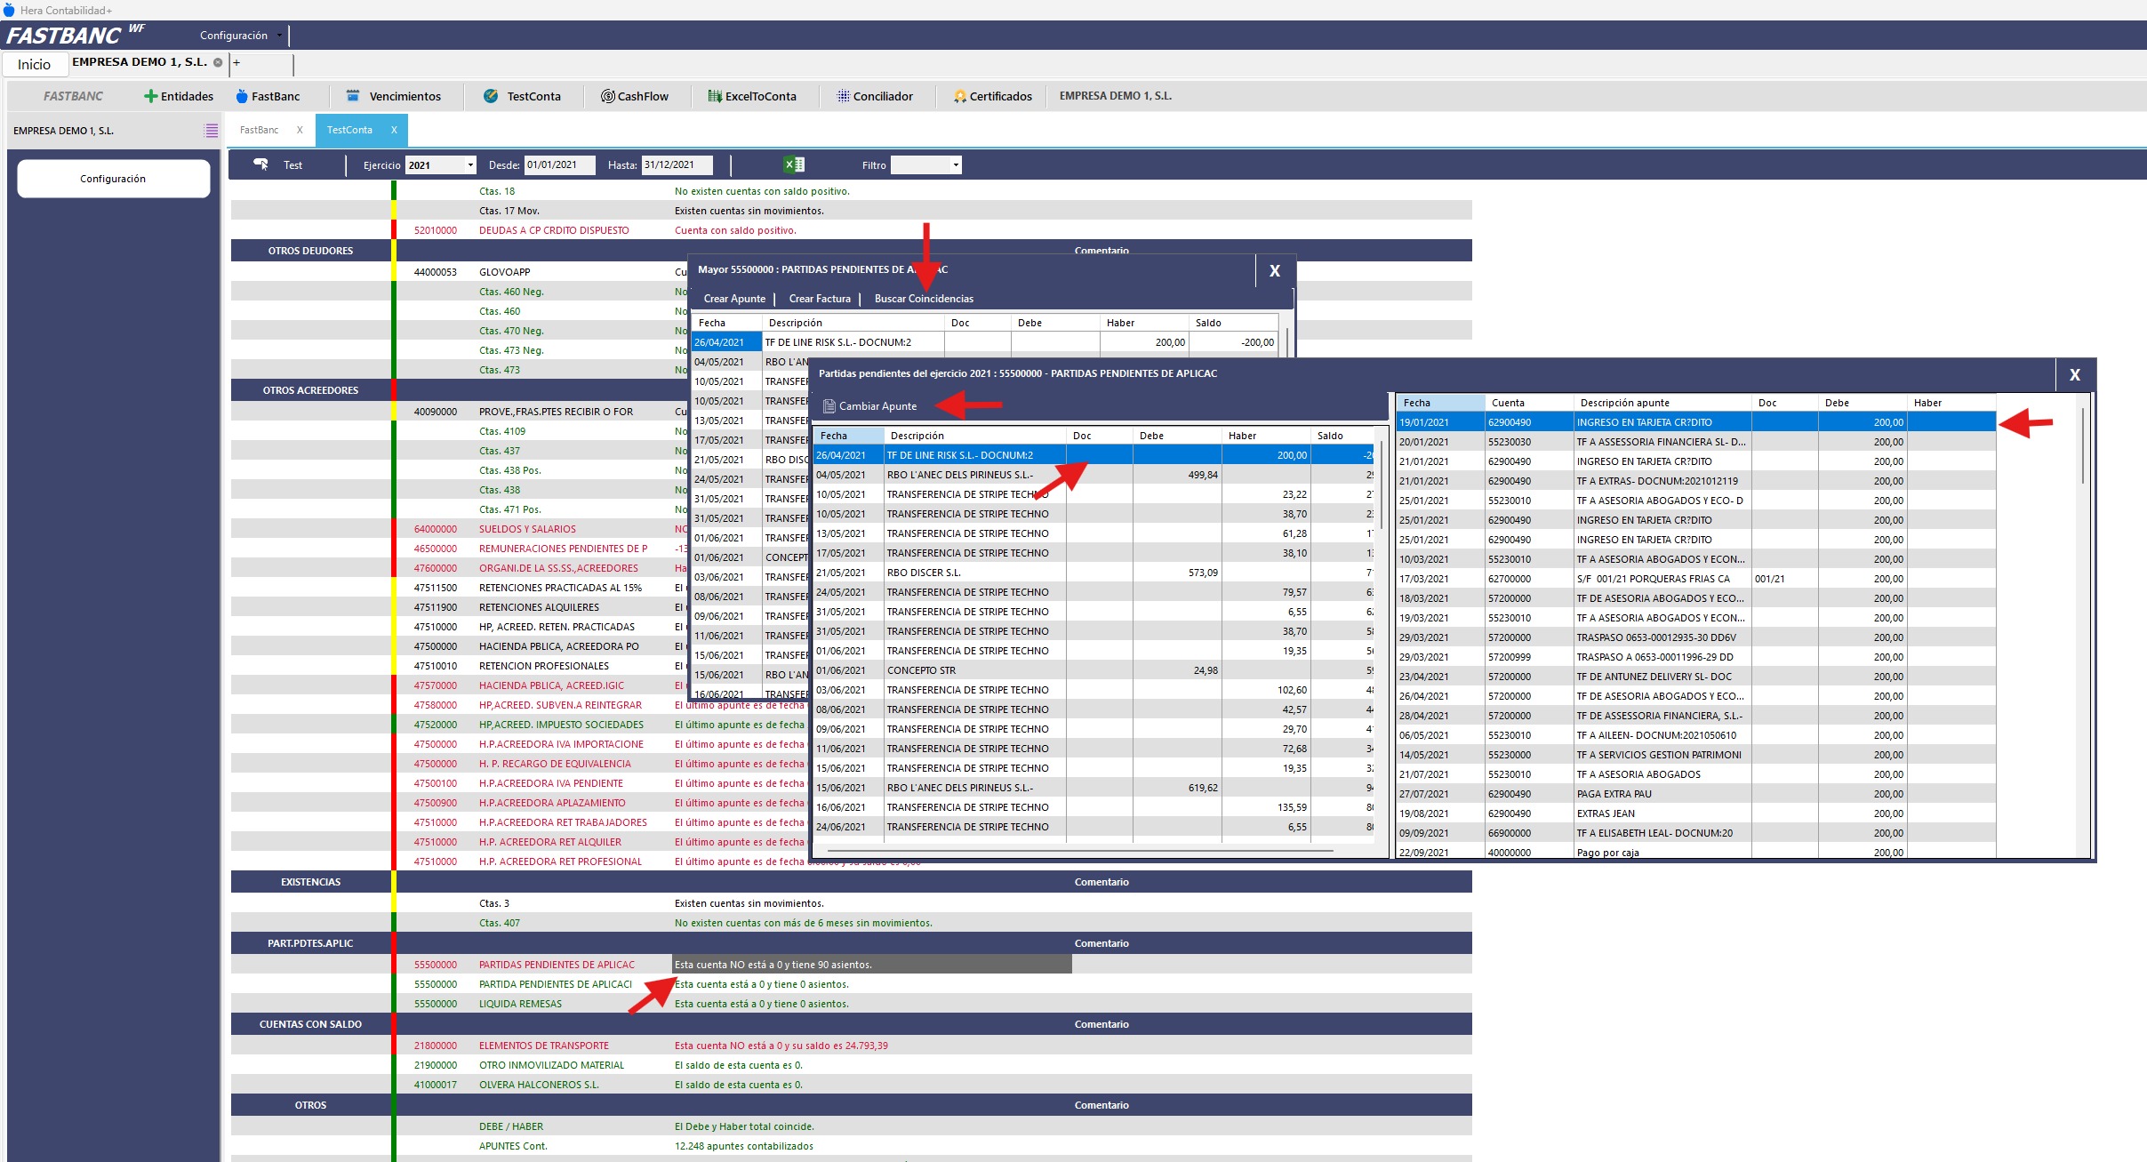Image resolution: width=2147 pixels, height=1162 pixels.
Task: Click Buscar Coincidencias in Mayor window
Action: point(923,299)
